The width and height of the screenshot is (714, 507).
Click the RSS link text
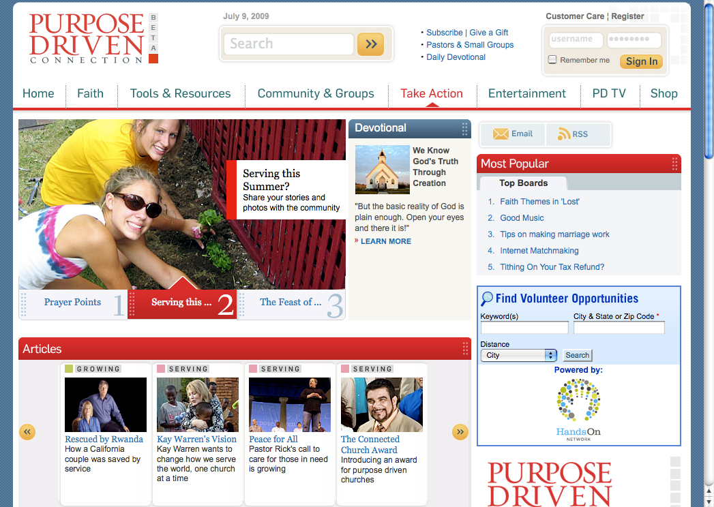coord(580,134)
